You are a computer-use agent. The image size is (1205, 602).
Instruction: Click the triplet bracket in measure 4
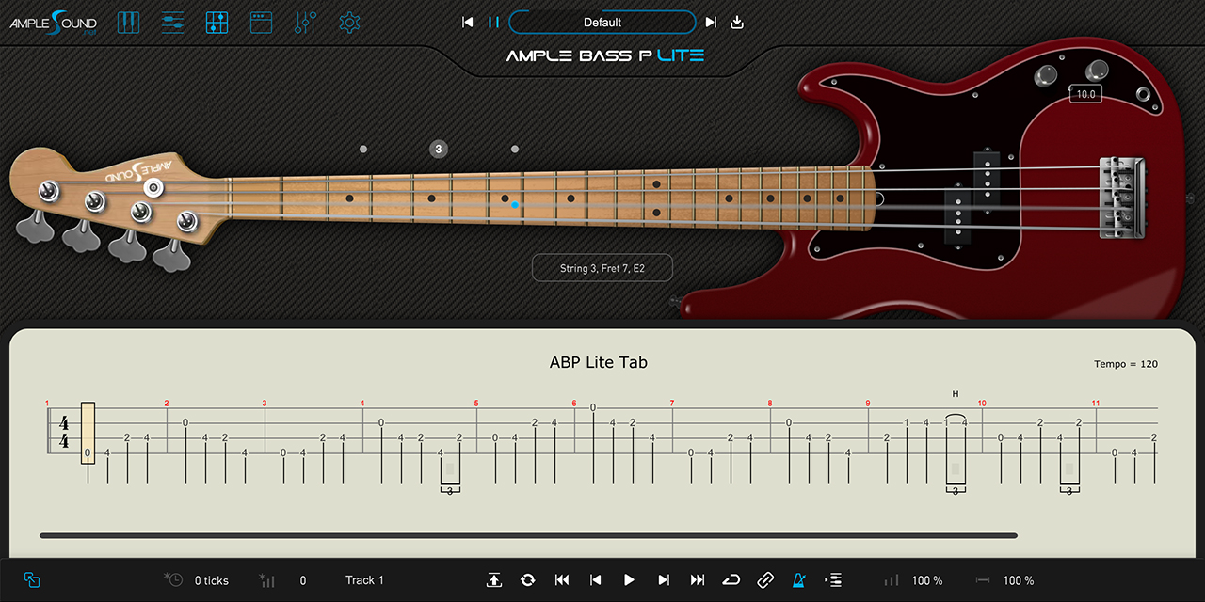tap(450, 489)
